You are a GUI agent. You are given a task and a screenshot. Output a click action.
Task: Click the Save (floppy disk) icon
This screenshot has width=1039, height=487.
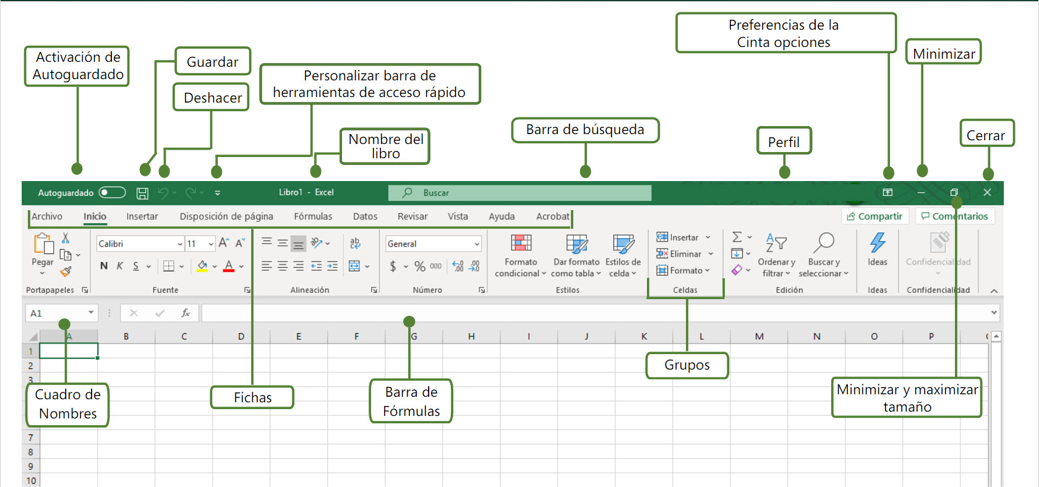[142, 193]
